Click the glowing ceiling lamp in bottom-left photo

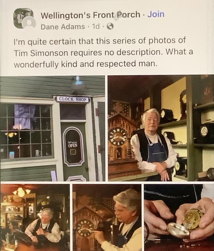coord(22,192)
